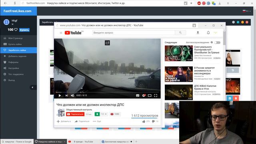The width and height of the screenshot is (256, 144).
Task: Open the browser hamburger menu
Action: pos(228,3)
